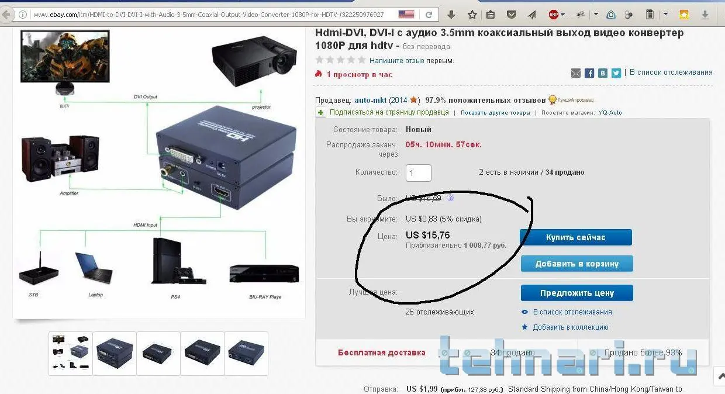Open the auto-mkt seller profile link
The width and height of the screenshot is (725, 394).
370,100
